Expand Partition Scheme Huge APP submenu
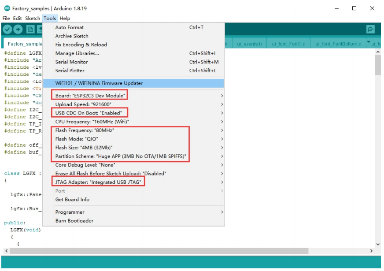 [x=133, y=156]
